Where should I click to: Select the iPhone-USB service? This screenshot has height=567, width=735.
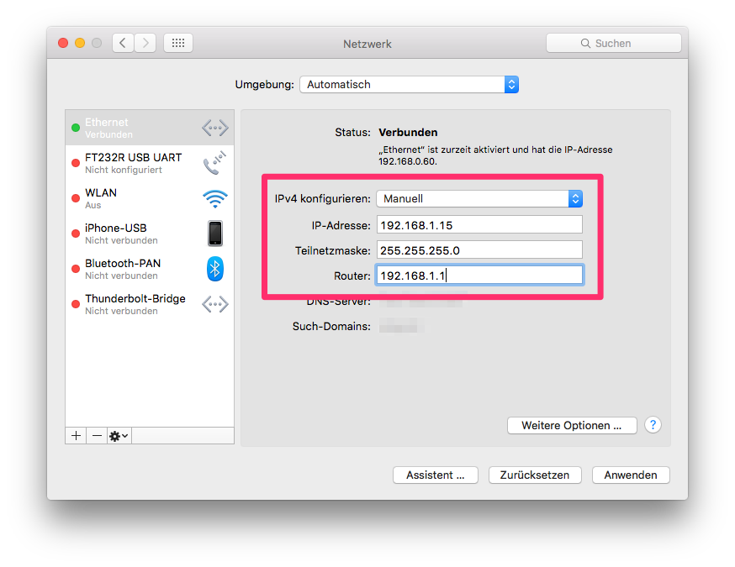pos(150,234)
